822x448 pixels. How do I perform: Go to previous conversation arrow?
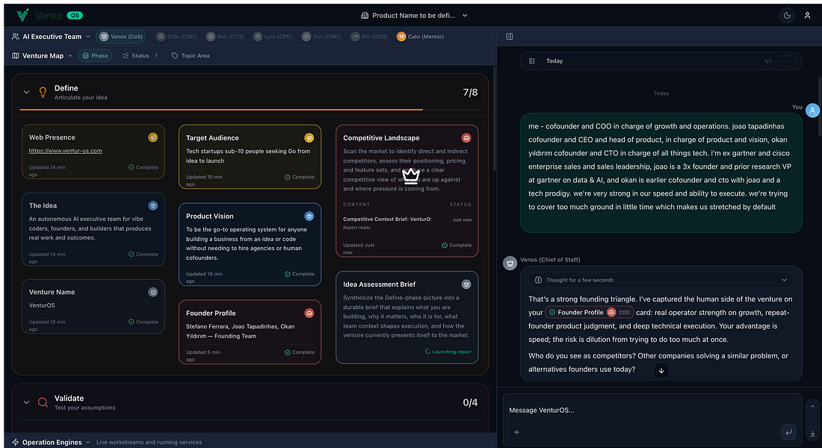[781, 61]
